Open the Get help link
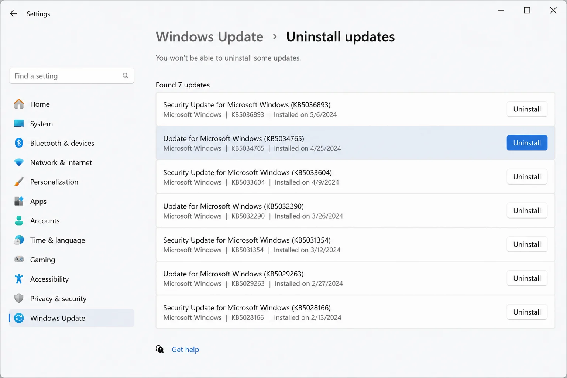This screenshot has height=378, width=567. pos(185,349)
